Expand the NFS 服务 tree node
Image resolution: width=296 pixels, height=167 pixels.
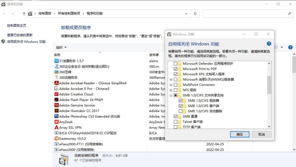(x=171, y=90)
